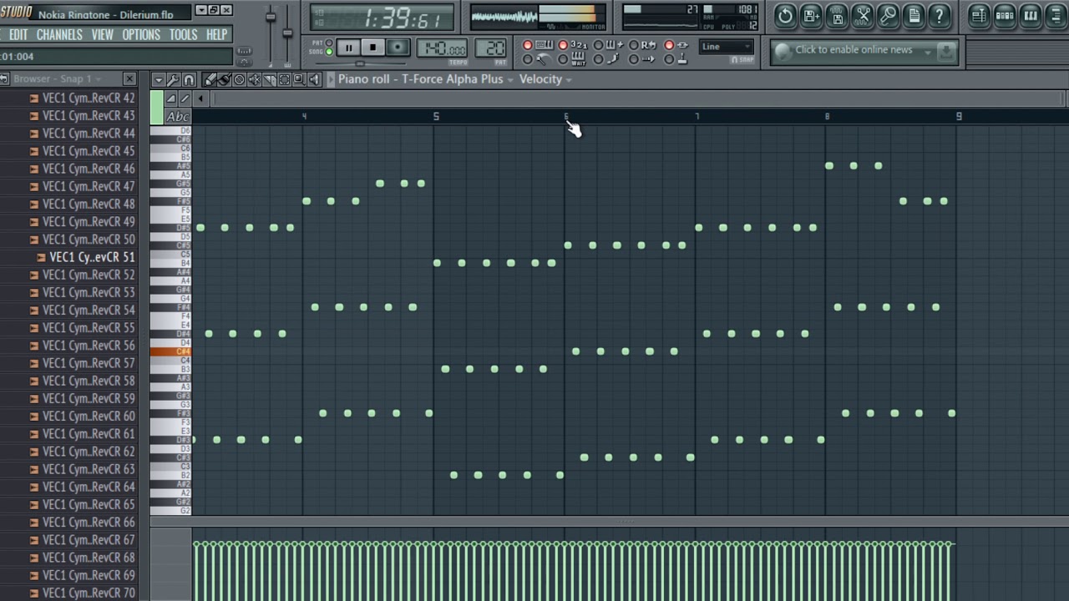
Task: Select the Paint brush tool
Action: pos(225,79)
